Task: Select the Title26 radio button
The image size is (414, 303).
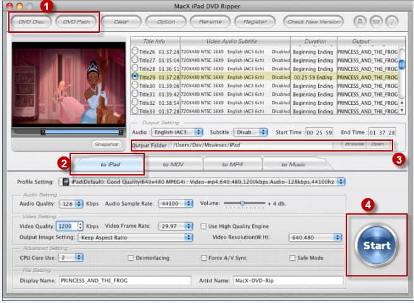Action: (x=135, y=50)
